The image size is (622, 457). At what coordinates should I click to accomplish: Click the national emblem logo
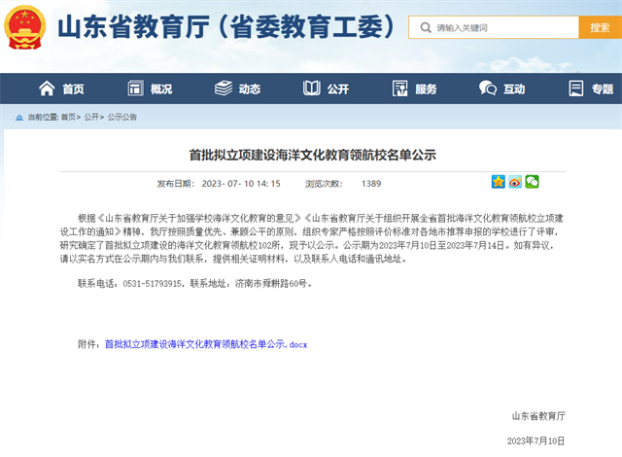[x=24, y=27]
